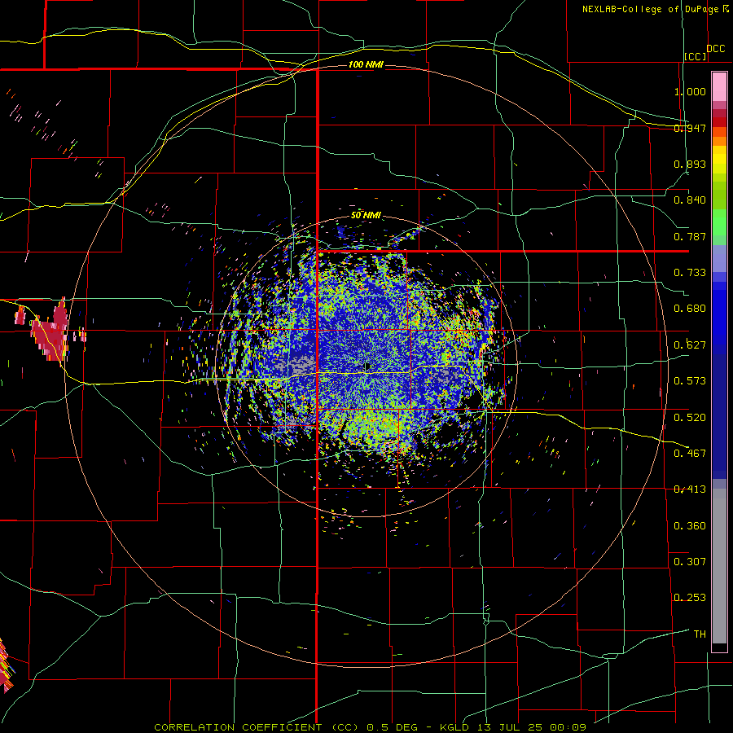Select the 50 NMI range ring label
This screenshot has height=733, width=733.
click(366, 215)
